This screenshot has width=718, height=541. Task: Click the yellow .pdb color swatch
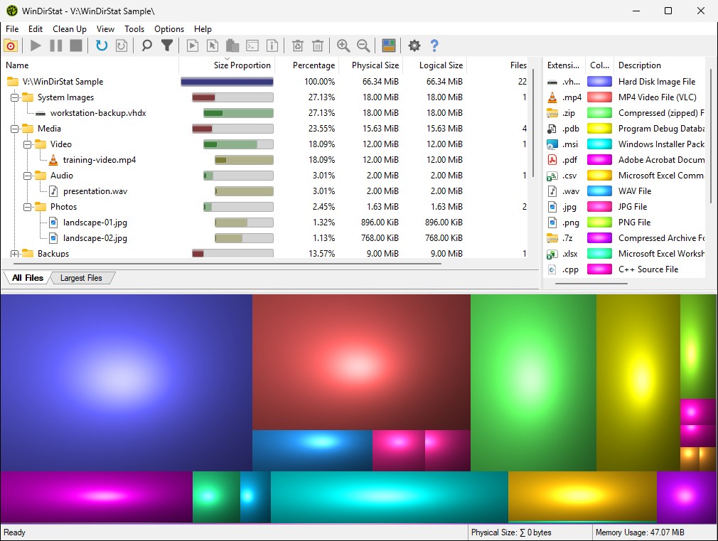click(x=599, y=128)
